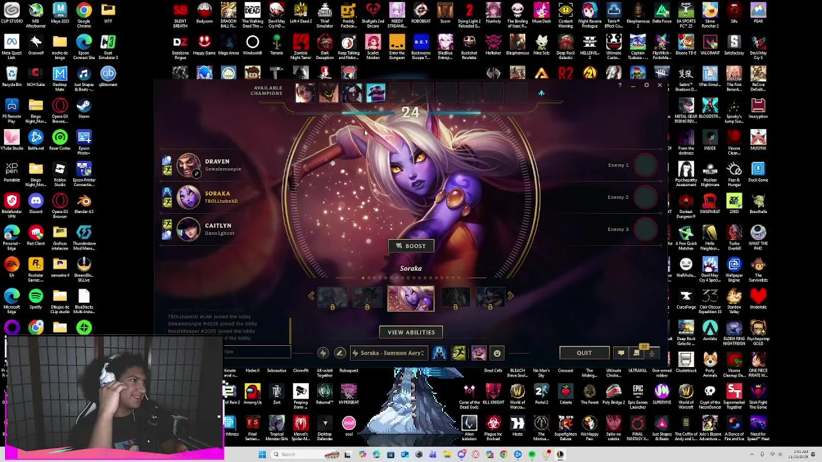Select the Discord desktop icon
The height and width of the screenshot is (462, 822).
point(36,203)
